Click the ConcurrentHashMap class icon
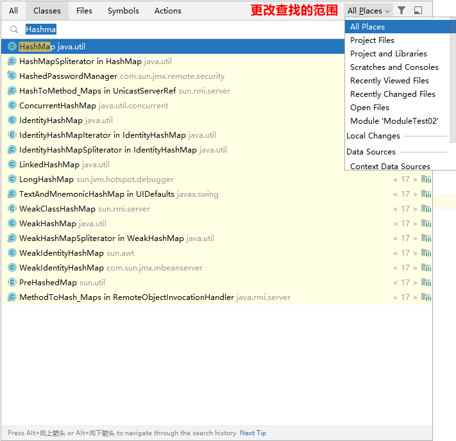 coord(12,105)
